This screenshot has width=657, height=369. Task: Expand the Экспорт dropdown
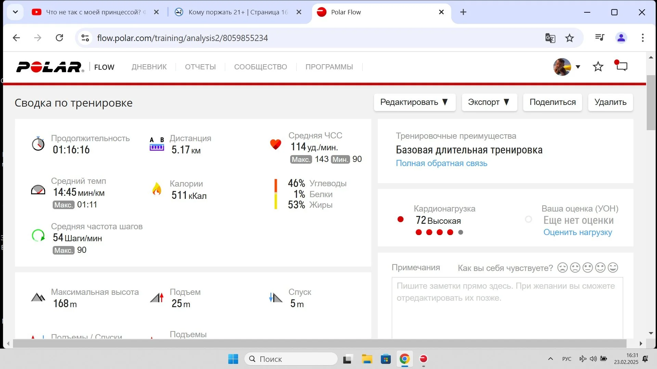pyautogui.click(x=489, y=102)
